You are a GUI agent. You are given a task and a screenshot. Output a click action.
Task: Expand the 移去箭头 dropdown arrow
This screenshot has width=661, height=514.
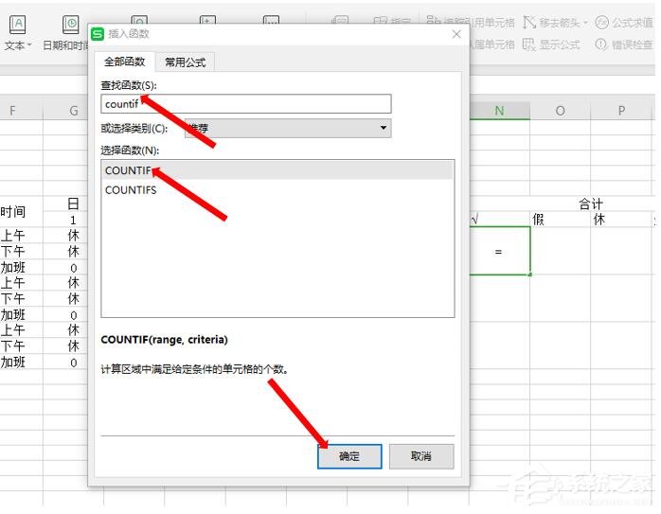pyautogui.click(x=585, y=23)
